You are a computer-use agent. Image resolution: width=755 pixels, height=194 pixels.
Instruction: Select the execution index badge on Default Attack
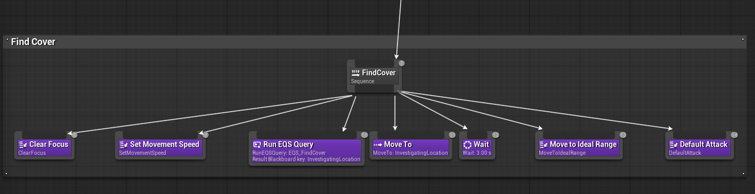point(734,135)
